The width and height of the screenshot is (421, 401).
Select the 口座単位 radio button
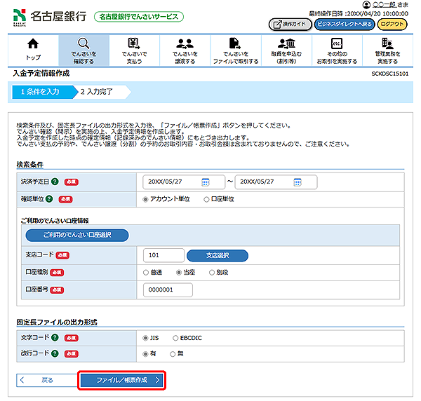click(x=206, y=199)
